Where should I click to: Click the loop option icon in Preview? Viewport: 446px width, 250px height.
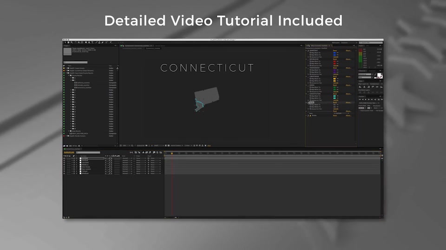coord(379,100)
